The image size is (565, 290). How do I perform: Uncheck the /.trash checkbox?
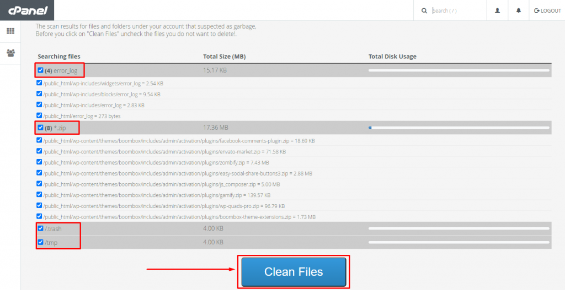(x=40, y=228)
